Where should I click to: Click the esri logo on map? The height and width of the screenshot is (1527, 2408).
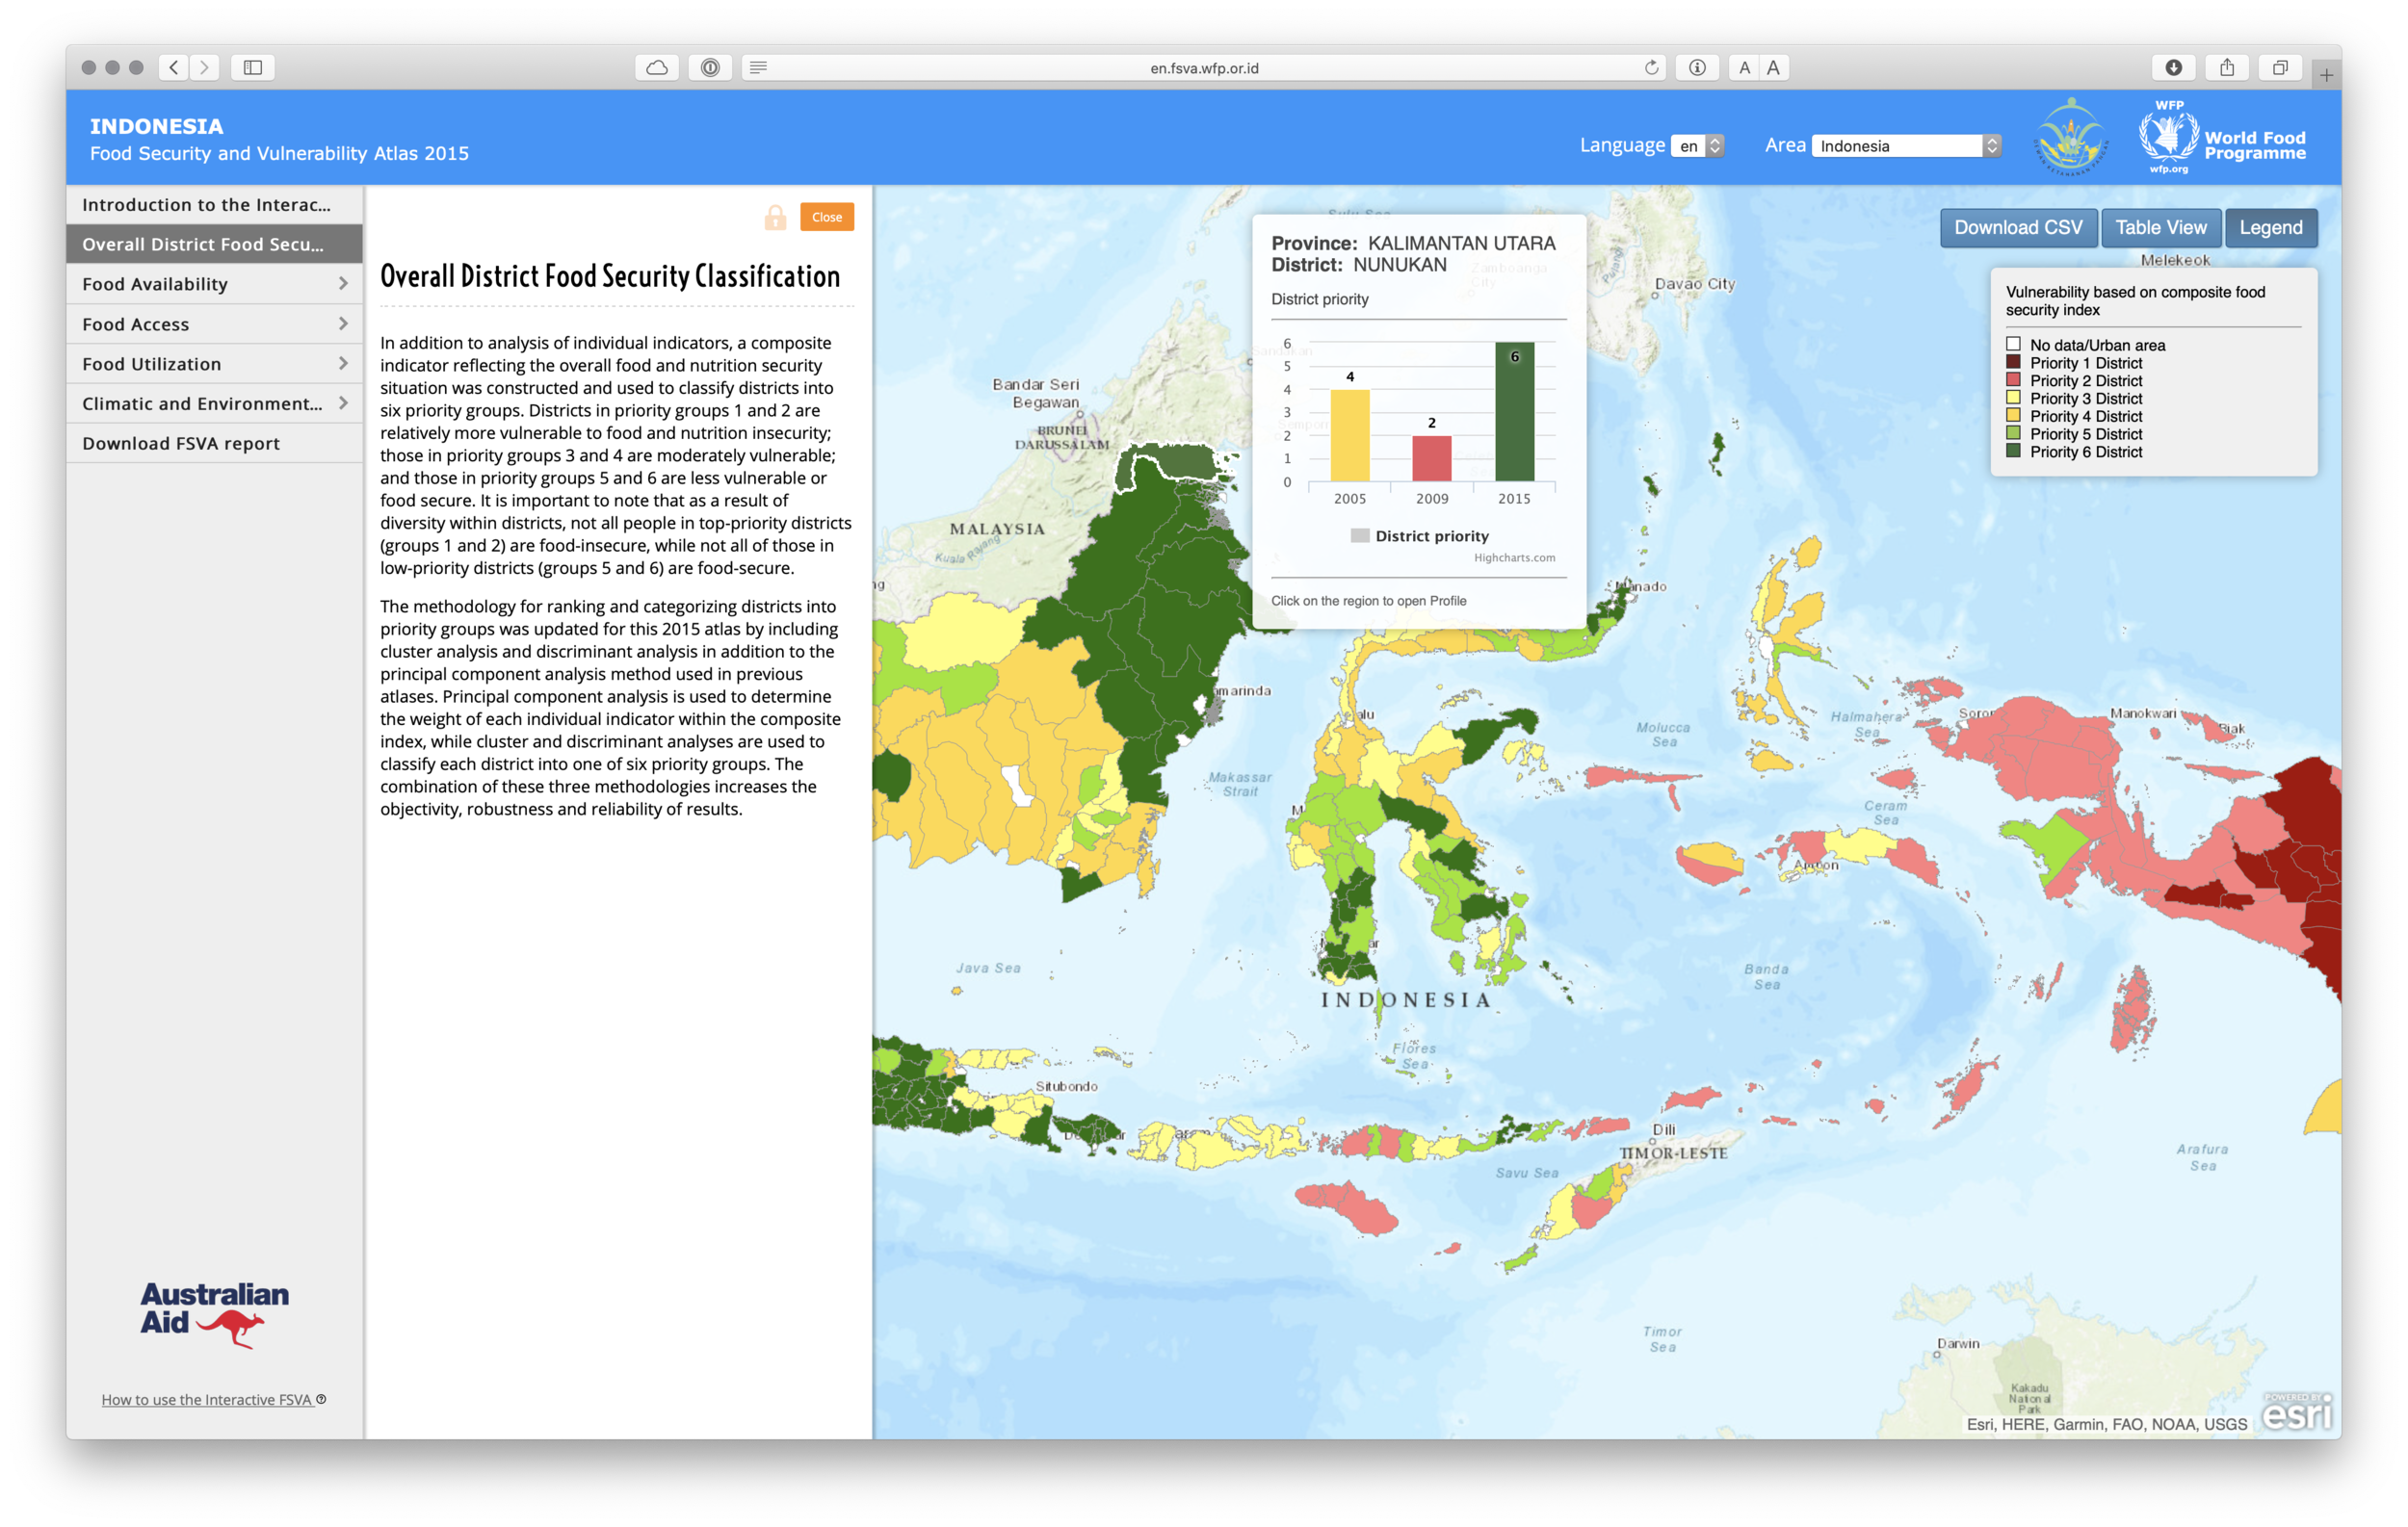coord(2297,1411)
